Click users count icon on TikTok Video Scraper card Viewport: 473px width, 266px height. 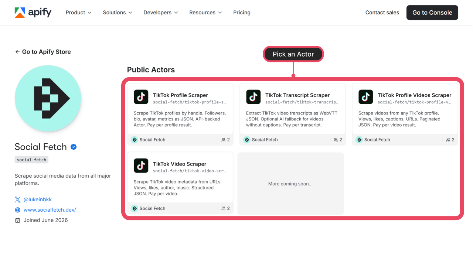[x=223, y=208]
